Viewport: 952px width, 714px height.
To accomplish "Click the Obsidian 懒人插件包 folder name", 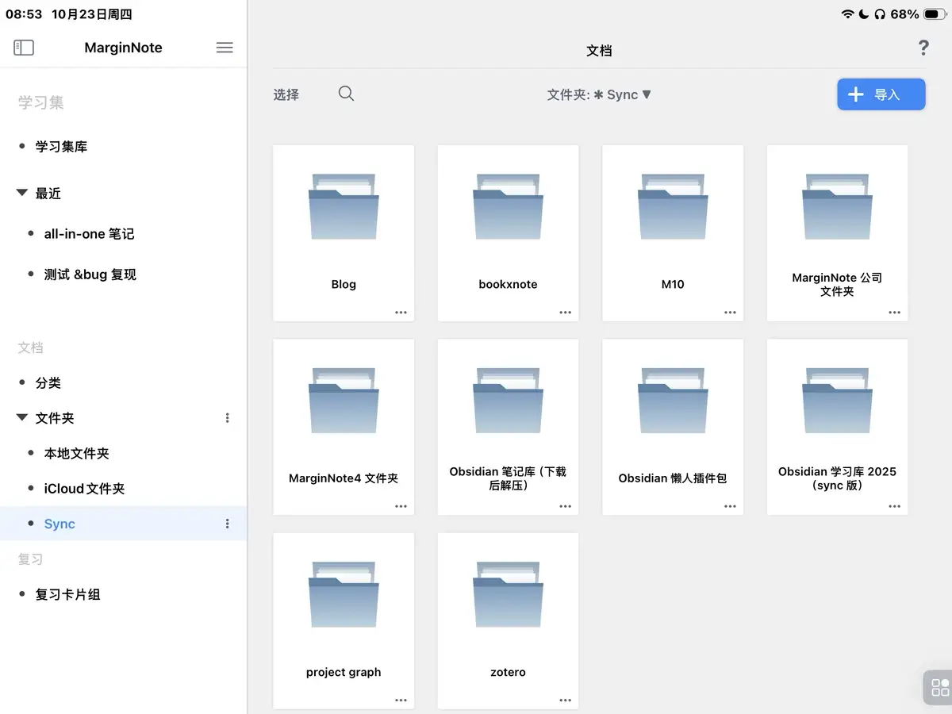I will [673, 478].
